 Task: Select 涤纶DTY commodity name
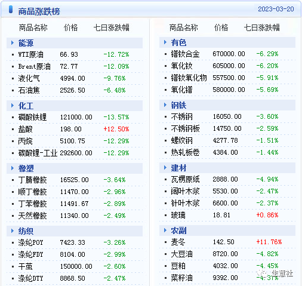(30, 278)
